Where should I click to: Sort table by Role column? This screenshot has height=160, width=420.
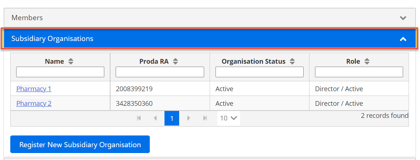[367, 62]
